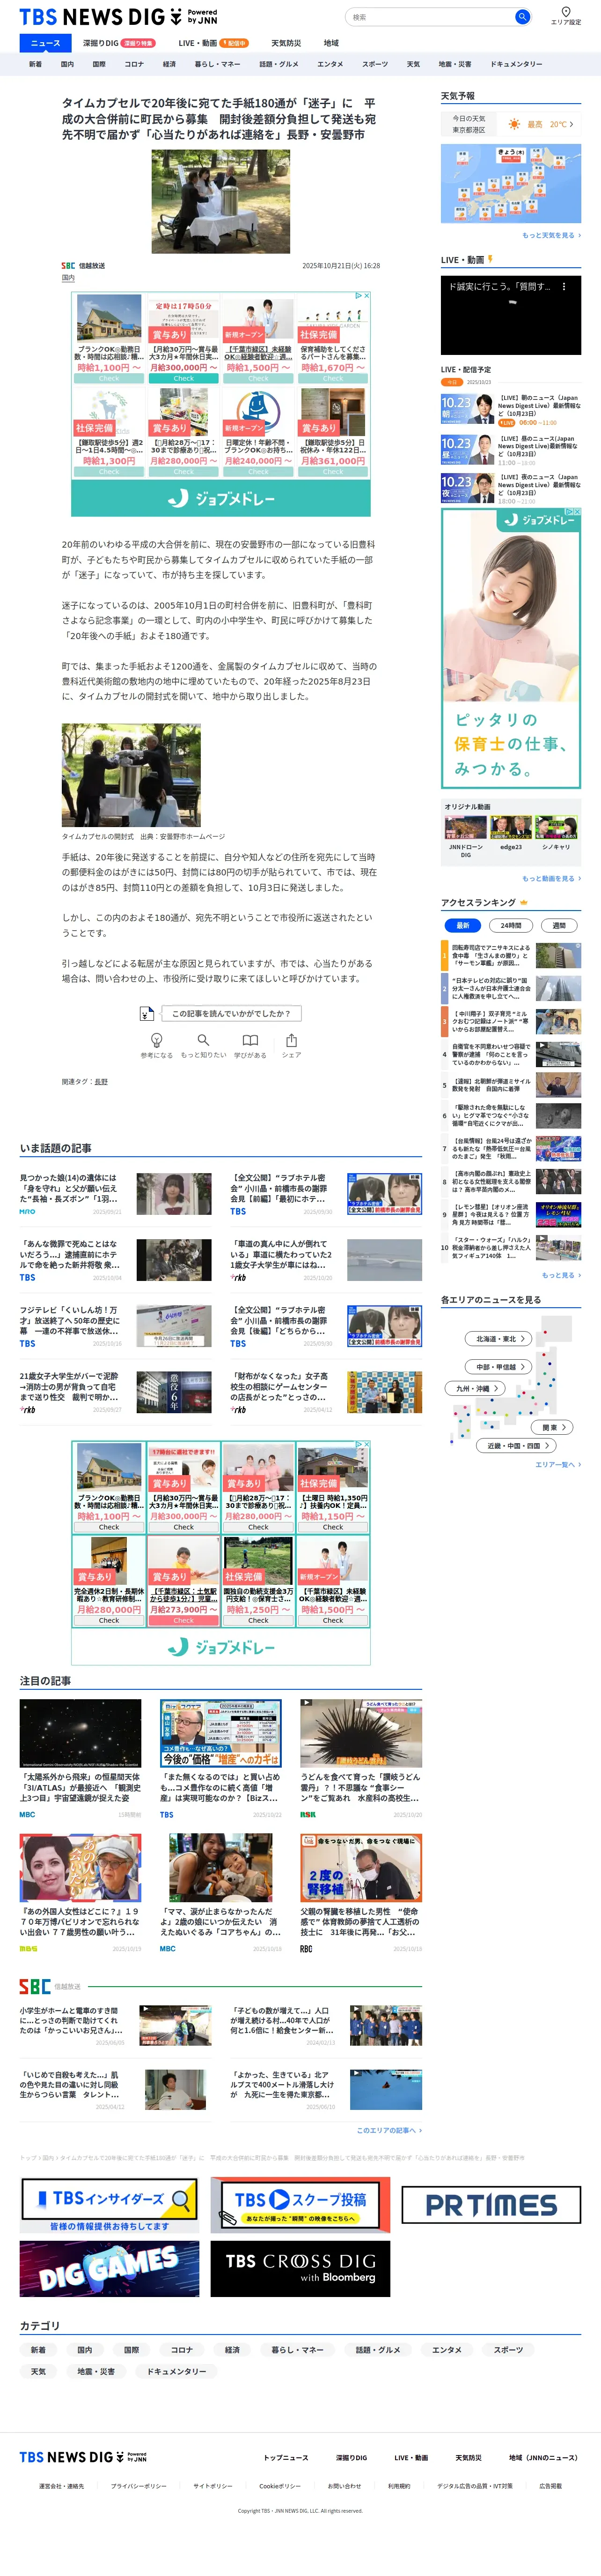Select the 地域 main tab
This screenshot has width=601, height=2576.
(331, 43)
